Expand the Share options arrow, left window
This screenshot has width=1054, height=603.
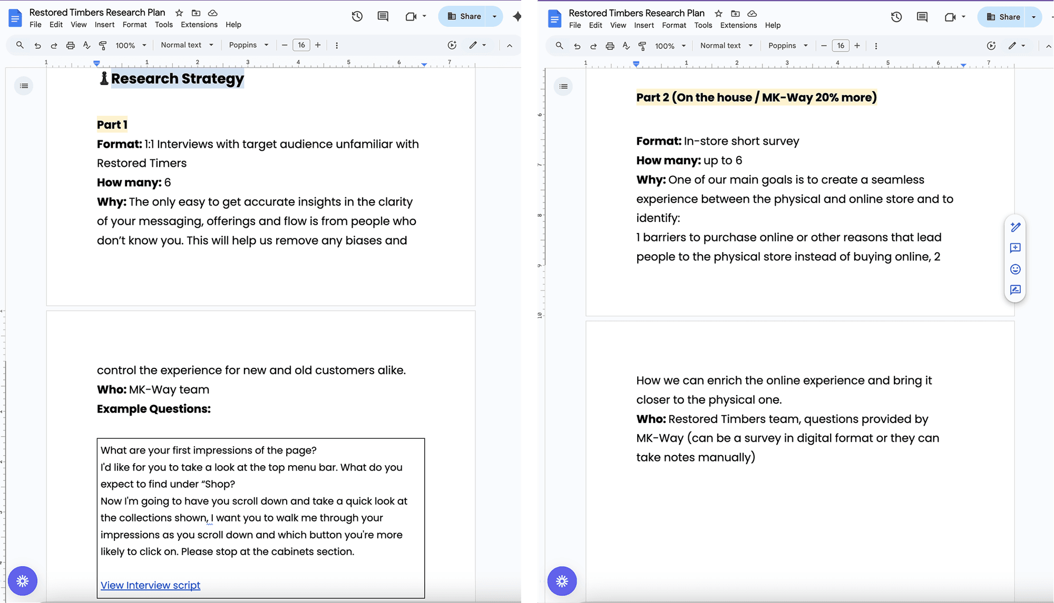[x=495, y=16]
